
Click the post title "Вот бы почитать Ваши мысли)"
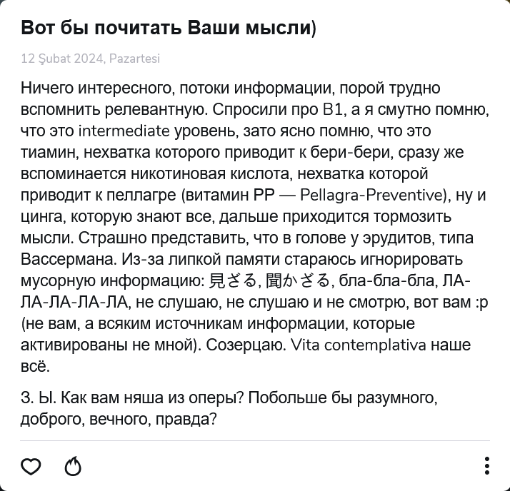click(169, 28)
